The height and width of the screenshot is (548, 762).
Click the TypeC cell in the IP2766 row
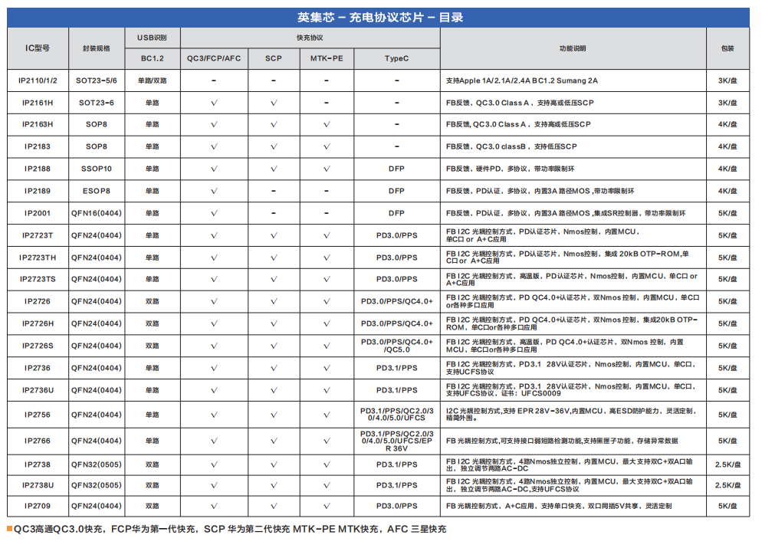pos(396,441)
